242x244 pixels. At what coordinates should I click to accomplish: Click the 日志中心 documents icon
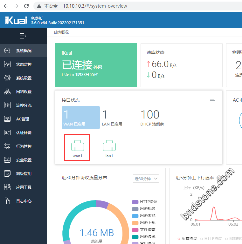tap(7, 201)
